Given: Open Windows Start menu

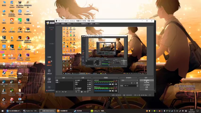Looking at the screenshot, I should pyautogui.click(x=3, y=111).
